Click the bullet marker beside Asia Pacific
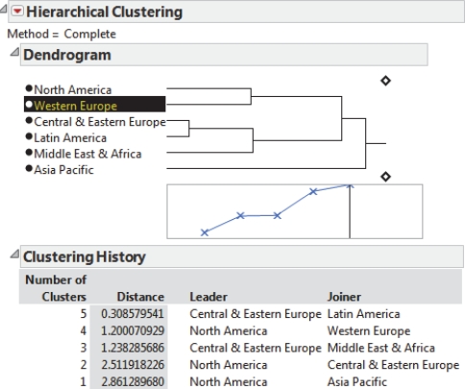465x389 pixels. pos(29,168)
